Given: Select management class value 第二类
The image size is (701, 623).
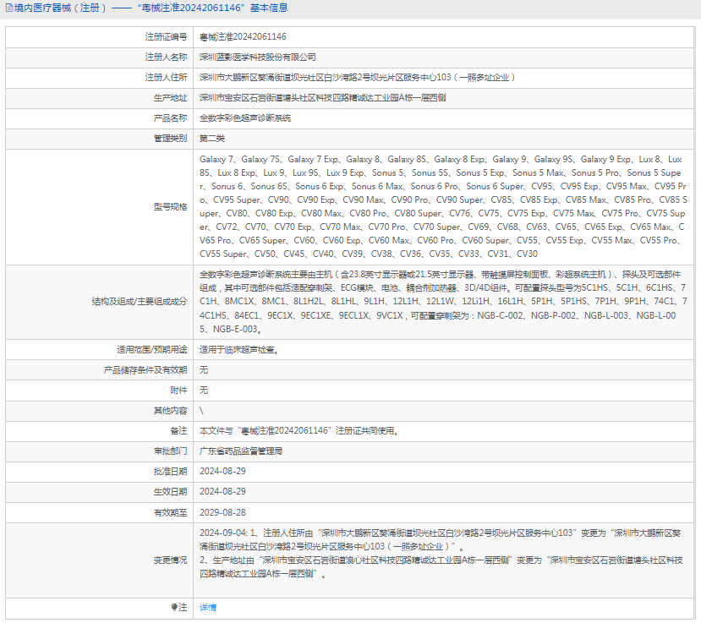Looking at the screenshot, I should click(x=212, y=138).
